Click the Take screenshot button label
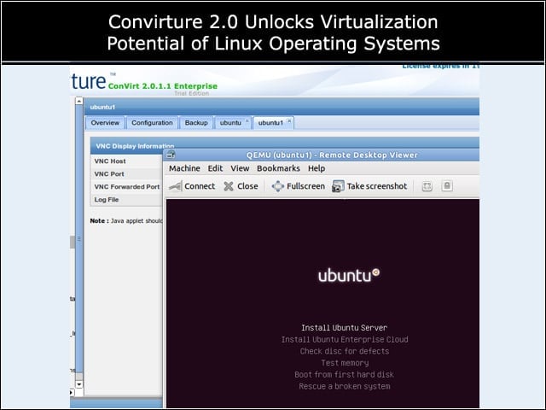Image resolution: width=546 pixels, height=410 pixels. [x=377, y=186]
